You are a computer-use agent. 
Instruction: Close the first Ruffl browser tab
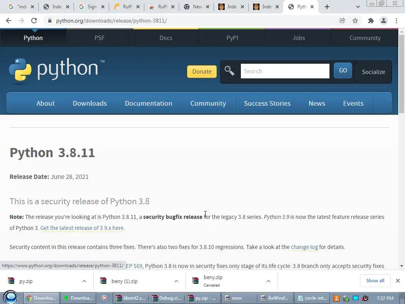138,7
